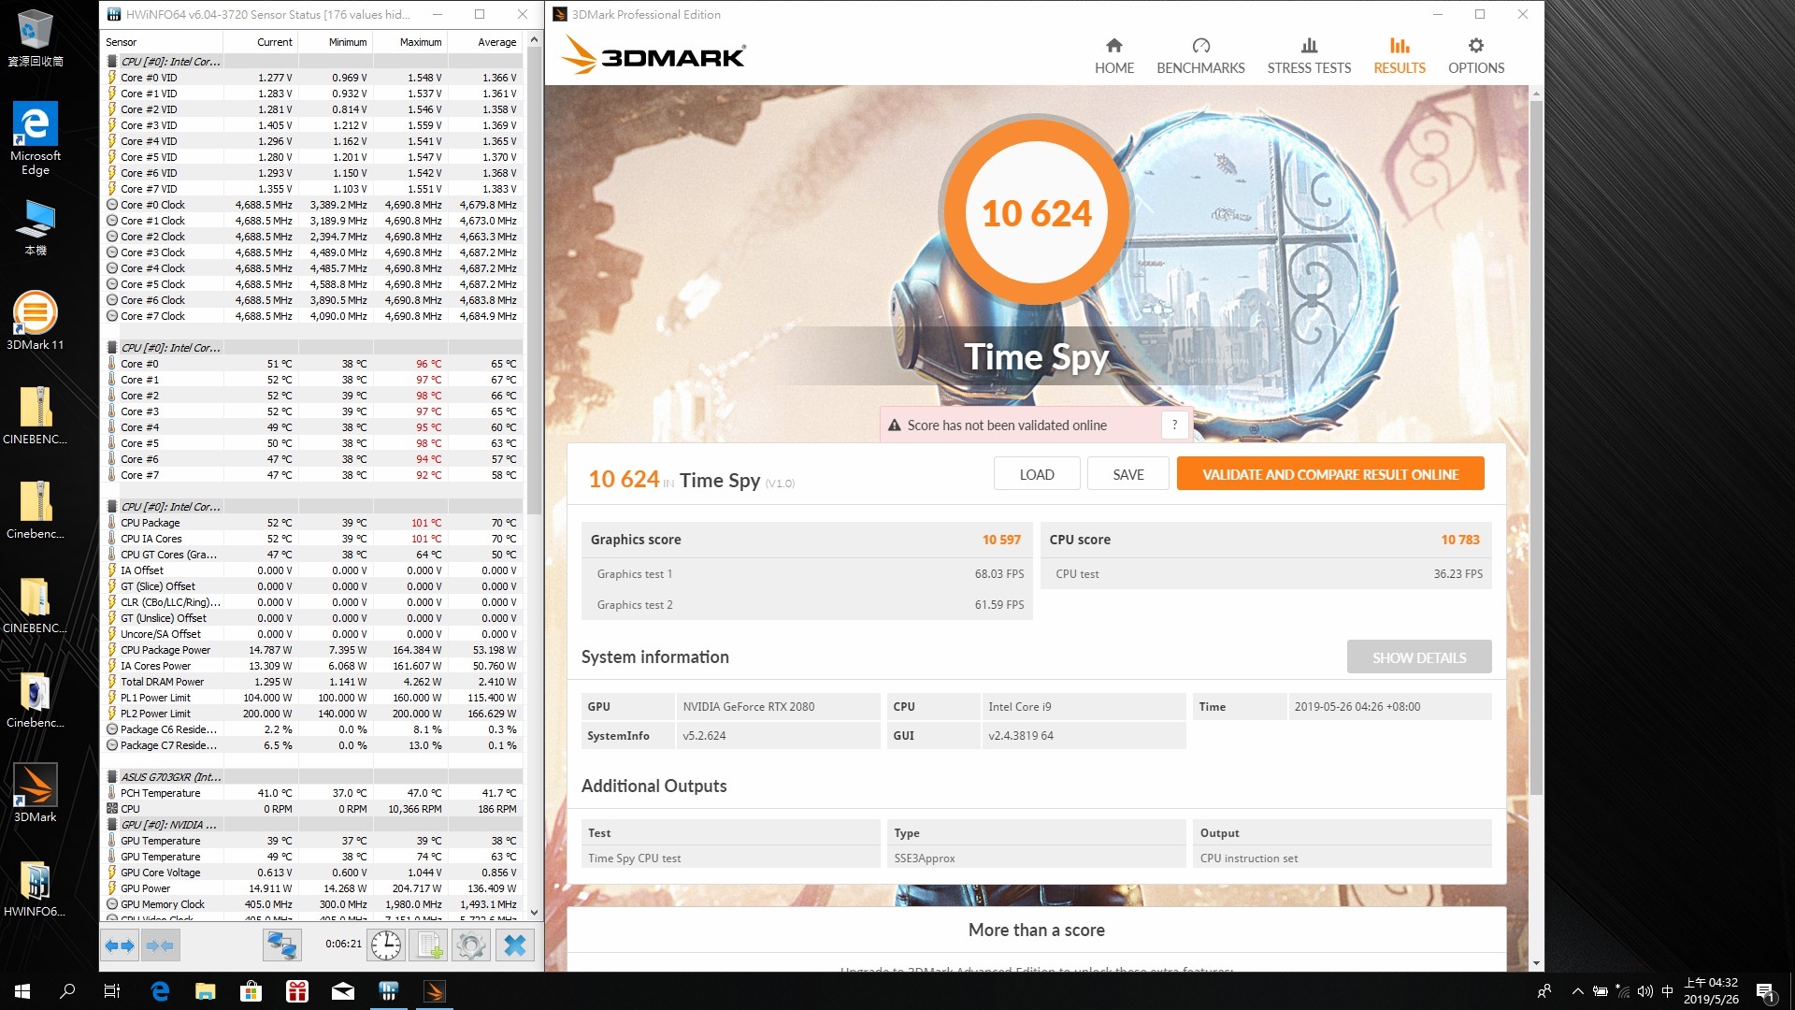
Task: Click the HWiNFO sensor list scroll-up arrow
Action: coord(535,39)
